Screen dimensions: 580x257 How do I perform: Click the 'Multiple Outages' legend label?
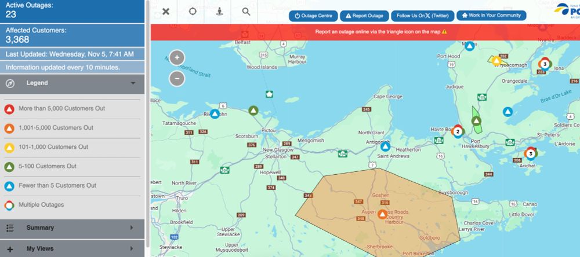(41, 204)
